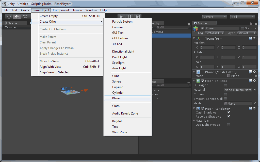Viewport: 260px width, 162px height.
Task: Select the Inspector tab
Action: [x=204, y=23]
